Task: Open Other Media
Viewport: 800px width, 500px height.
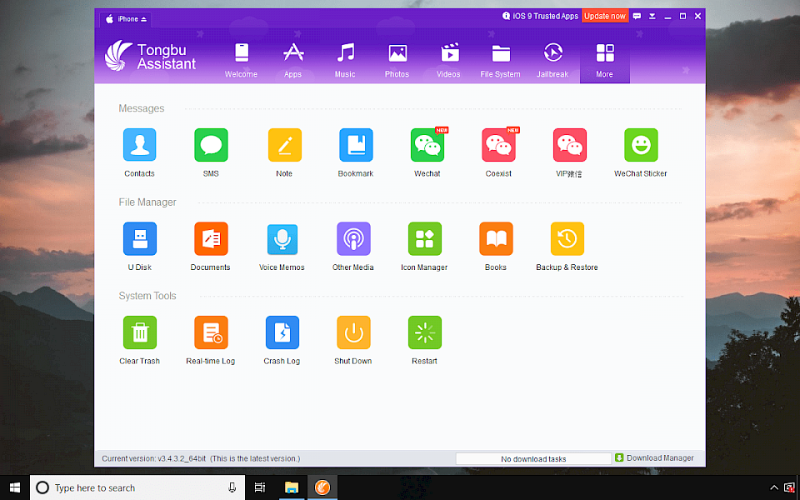Action: [x=353, y=239]
